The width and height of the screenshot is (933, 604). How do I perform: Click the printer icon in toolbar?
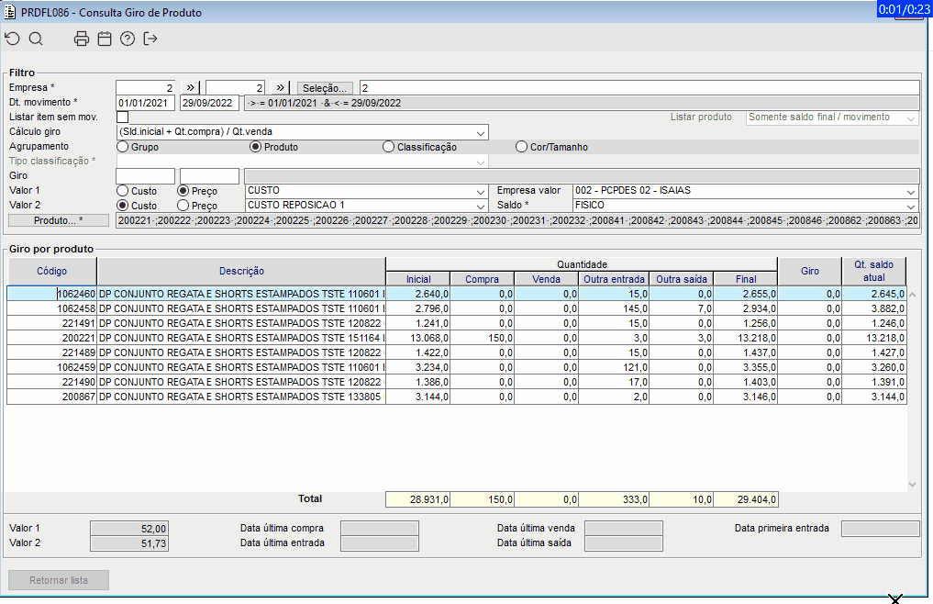click(x=82, y=39)
